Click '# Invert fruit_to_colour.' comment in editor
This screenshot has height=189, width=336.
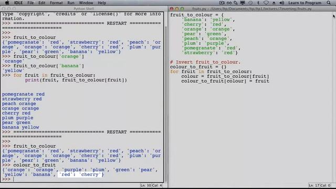tap(205, 62)
